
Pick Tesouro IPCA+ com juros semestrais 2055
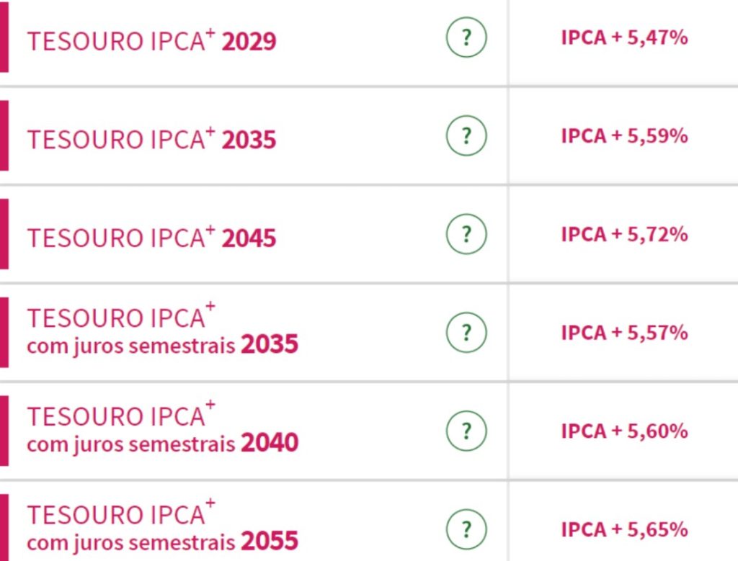point(162,526)
